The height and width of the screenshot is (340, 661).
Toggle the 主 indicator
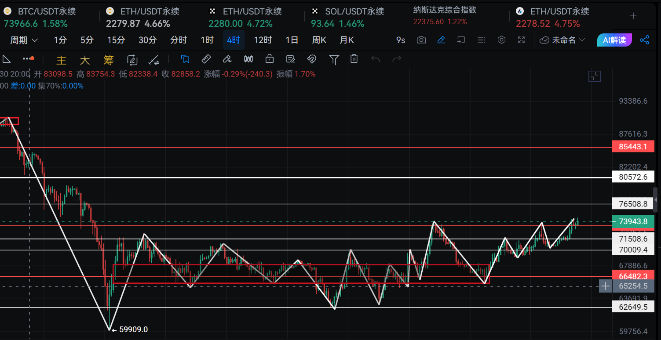[x=62, y=59]
